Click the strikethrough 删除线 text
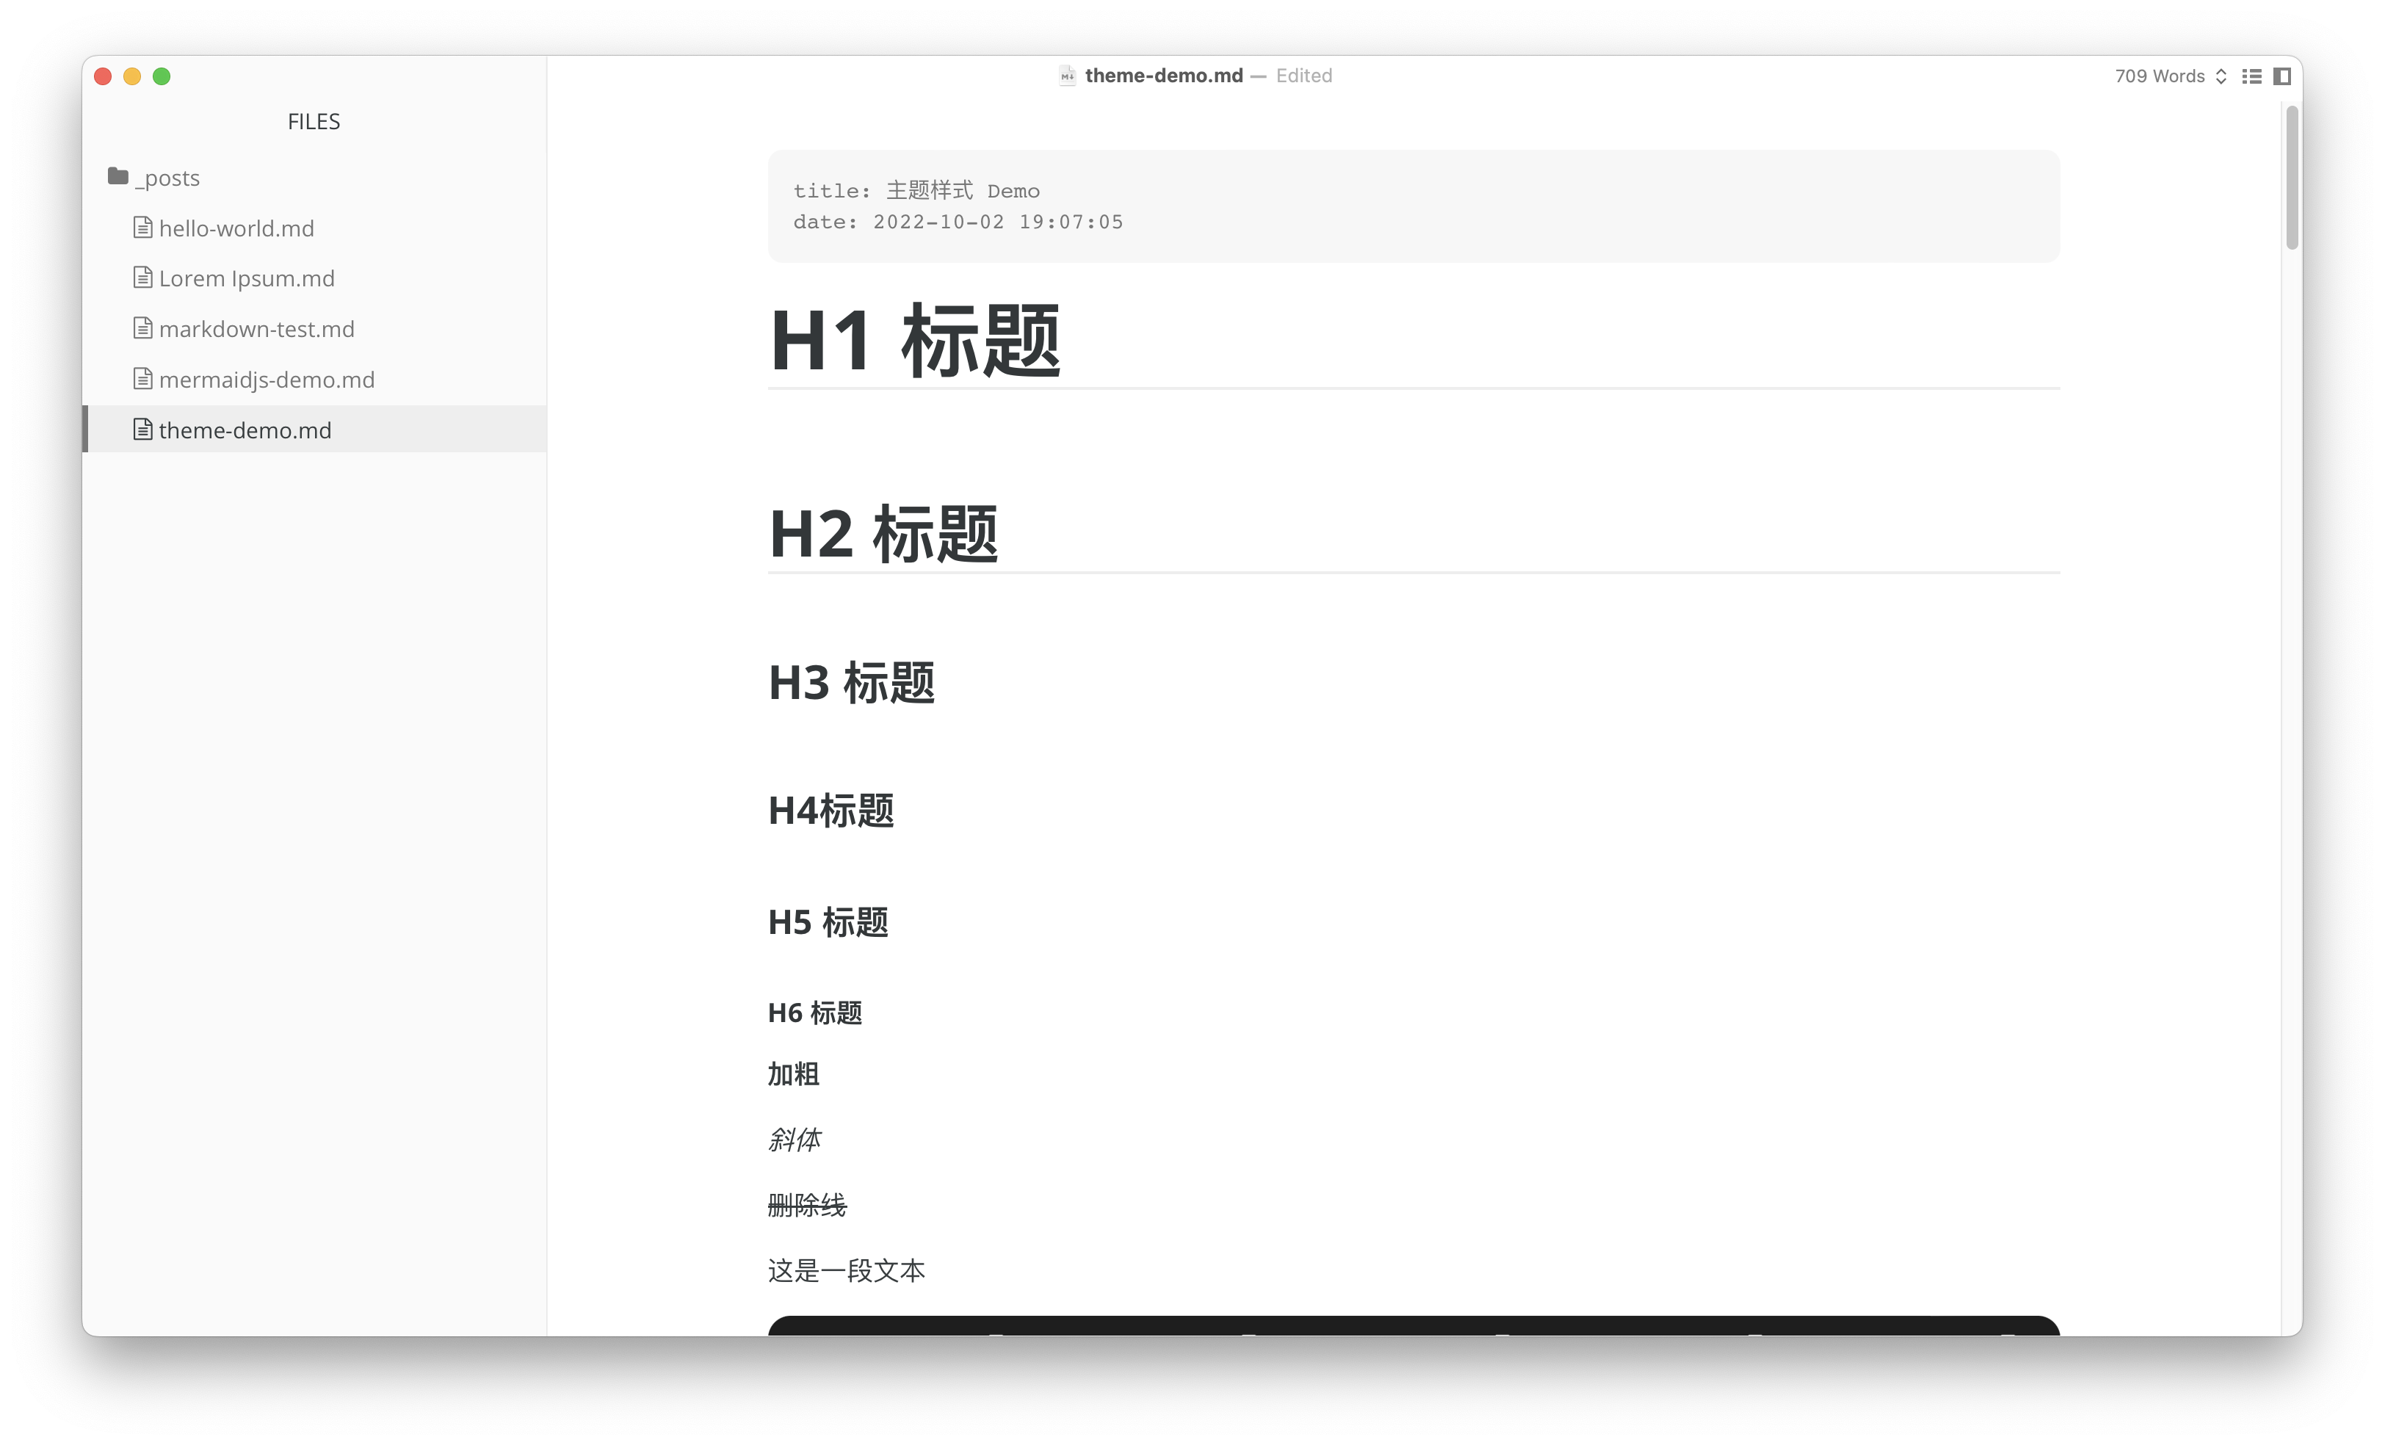 point(807,1205)
